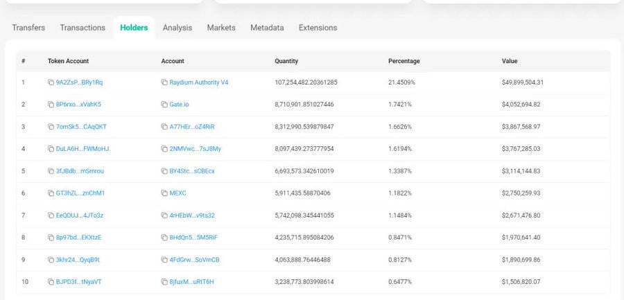The width and height of the screenshot is (624, 300).
Task: Copy token account 9A2ZsP...BRy1Rq address
Action: click(x=51, y=82)
